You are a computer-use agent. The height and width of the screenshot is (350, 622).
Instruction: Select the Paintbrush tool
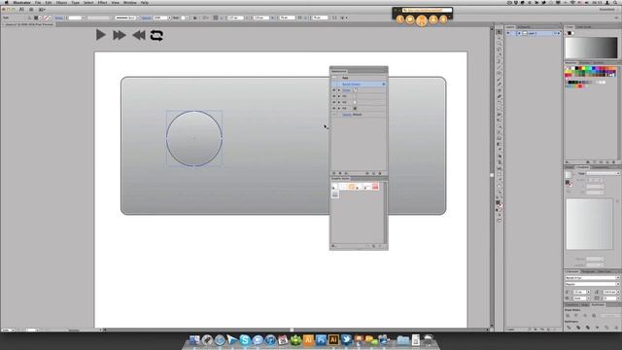click(500, 80)
